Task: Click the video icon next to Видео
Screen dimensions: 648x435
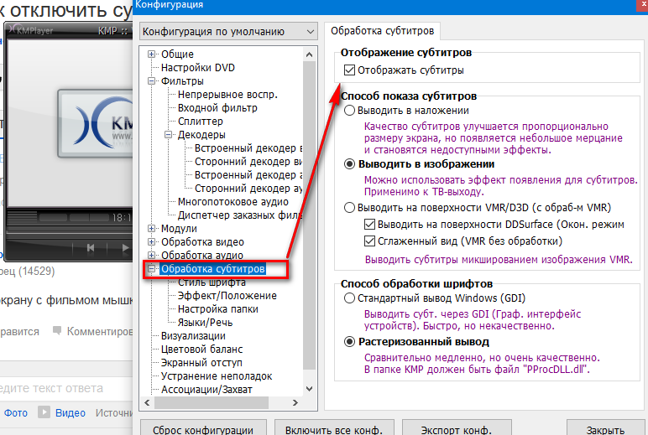Action: (x=44, y=412)
